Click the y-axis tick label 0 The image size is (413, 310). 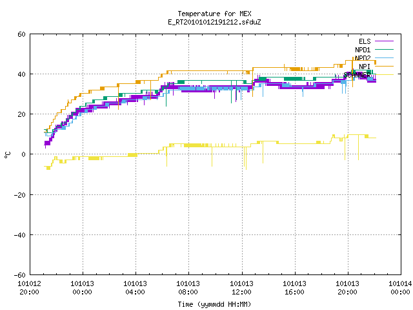(24, 154)
